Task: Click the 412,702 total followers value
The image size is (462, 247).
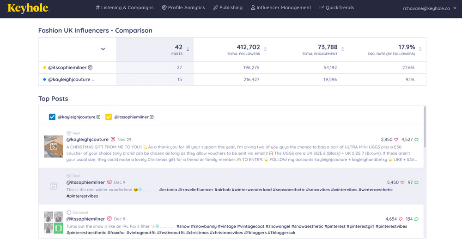Action: point(249,47)
